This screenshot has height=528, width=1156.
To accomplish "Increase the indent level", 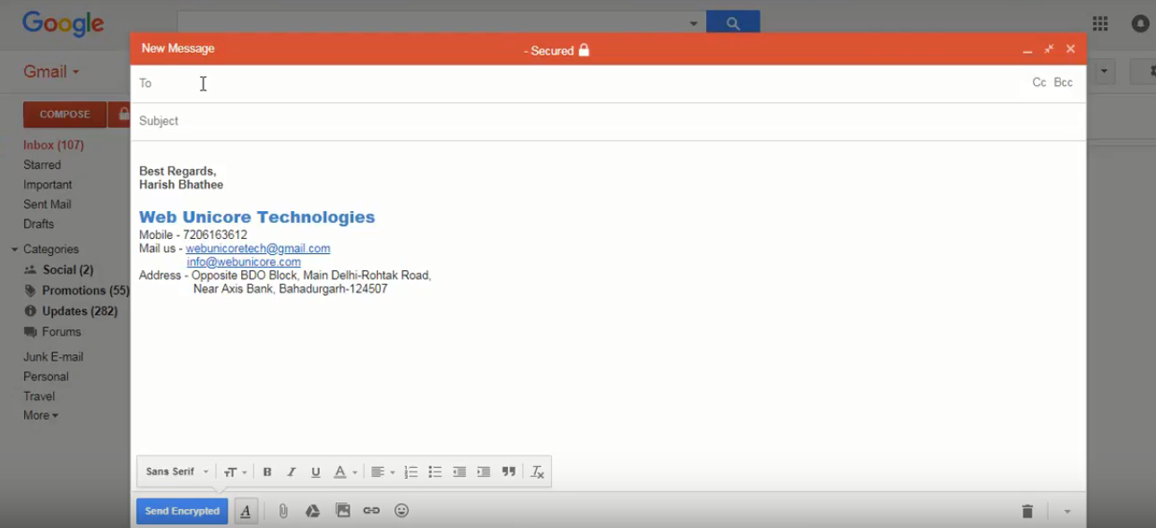I will pyautogui.click(x=484, y=473).
